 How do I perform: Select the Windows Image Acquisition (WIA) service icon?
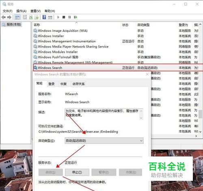(35, 30)
